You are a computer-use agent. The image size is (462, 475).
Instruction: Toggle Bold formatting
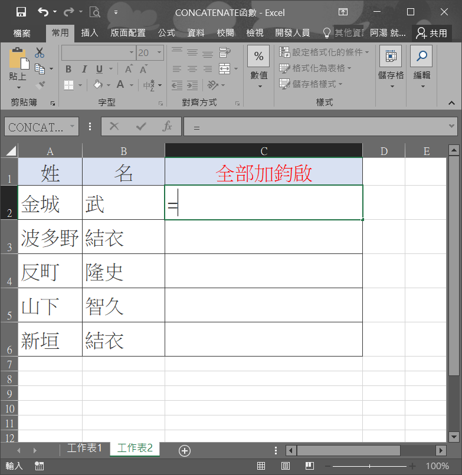click(x=68, y=70)
